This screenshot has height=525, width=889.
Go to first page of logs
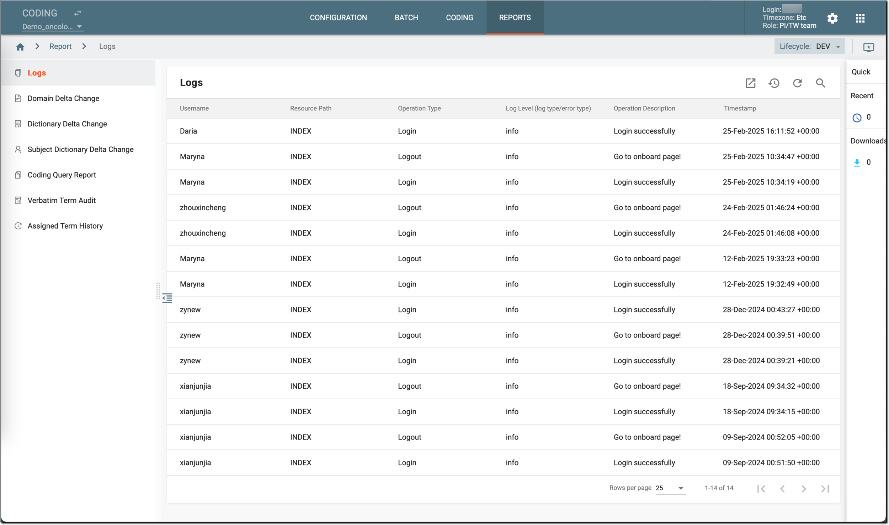[761, 489]
